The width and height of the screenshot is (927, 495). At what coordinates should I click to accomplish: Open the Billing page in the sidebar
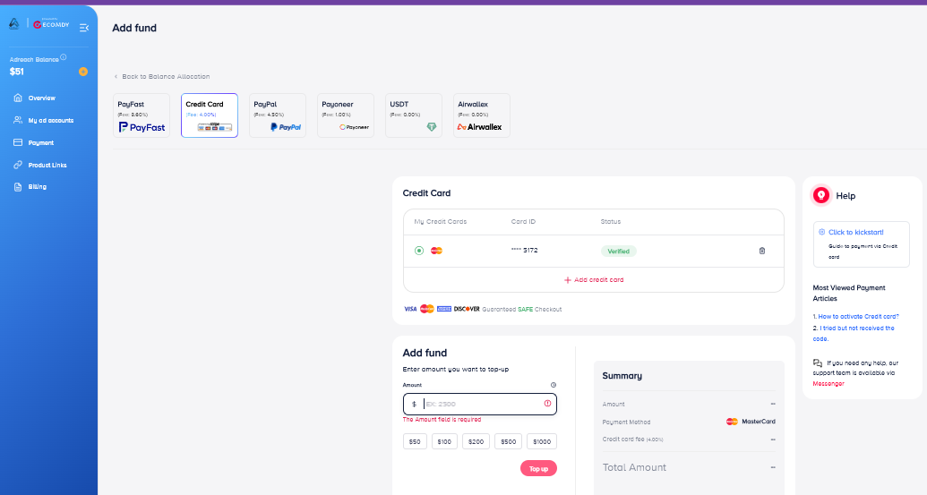pyautogui.click(x=37, y=187)
